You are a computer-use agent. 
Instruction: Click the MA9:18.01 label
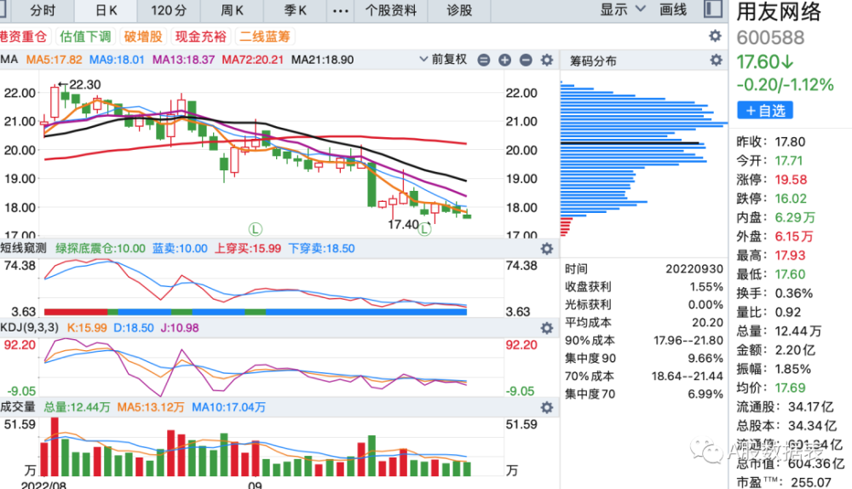(117, 60)
